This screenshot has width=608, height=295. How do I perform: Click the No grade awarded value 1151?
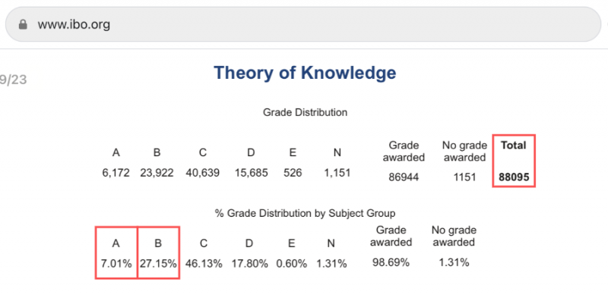click(x=464, y=177)
